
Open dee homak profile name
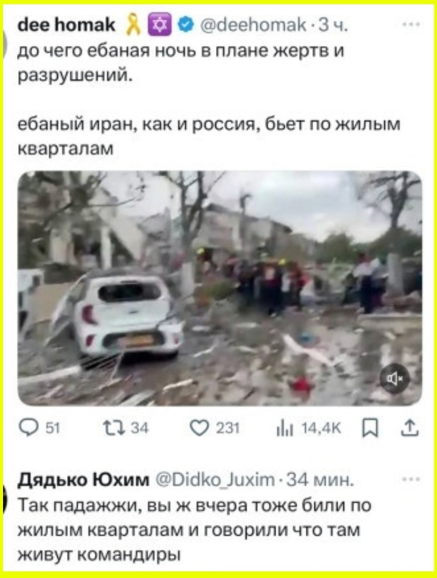coord(67,25)
